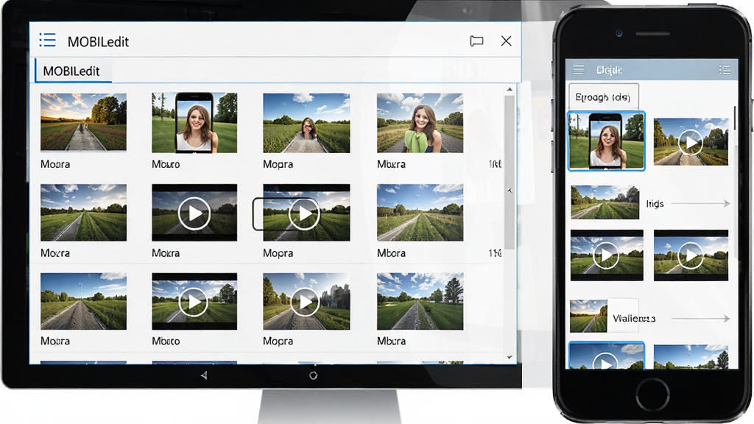Tap the home circle in bottom navigation bar
Screen dimensions: 754x424
tap(313, 375)
